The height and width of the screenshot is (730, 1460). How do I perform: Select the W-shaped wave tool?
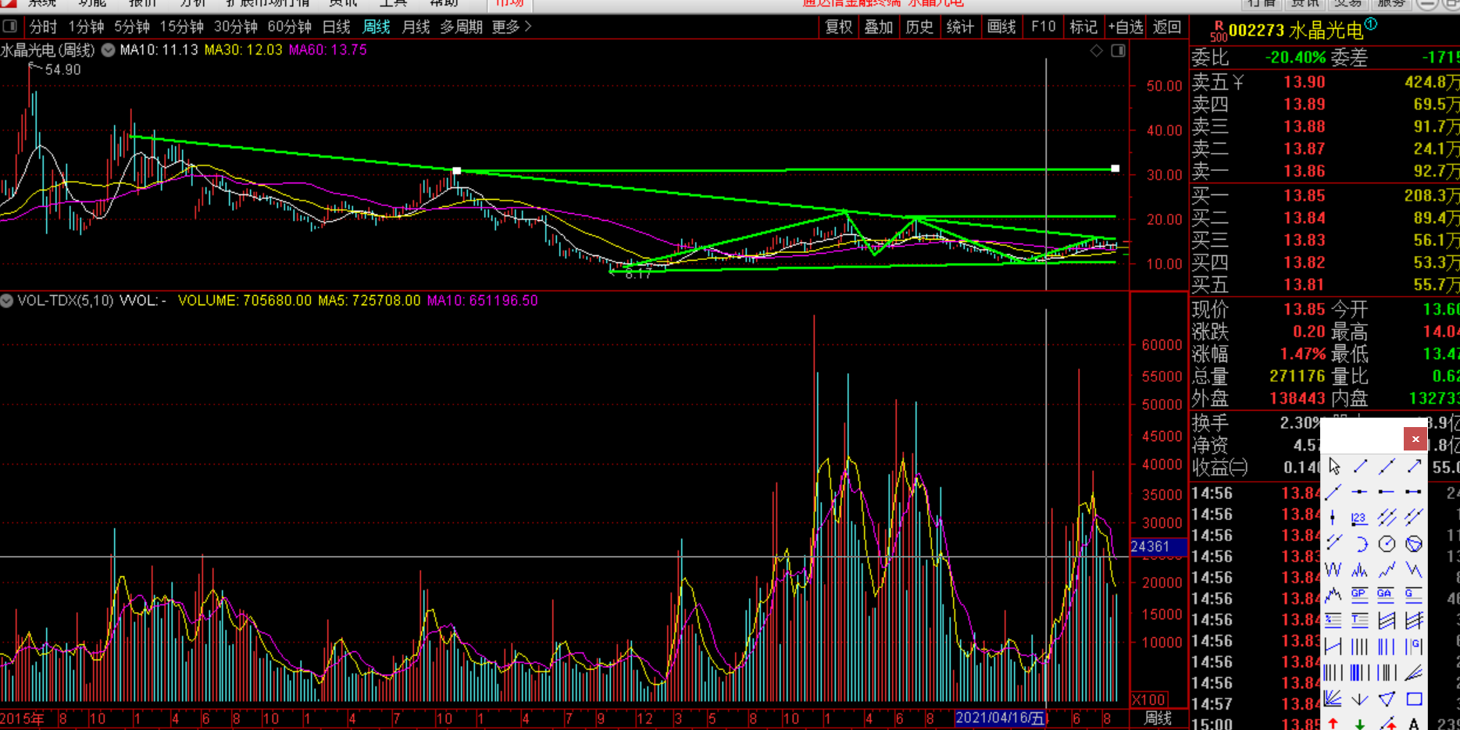coord(1333,570)
